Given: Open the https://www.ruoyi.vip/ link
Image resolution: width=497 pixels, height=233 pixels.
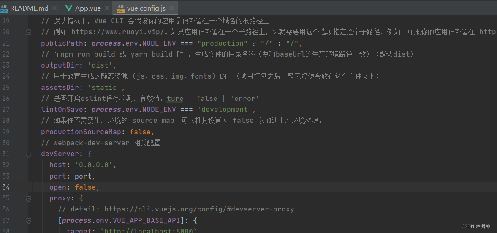Looking at the screenshot, I should [117, 32].
